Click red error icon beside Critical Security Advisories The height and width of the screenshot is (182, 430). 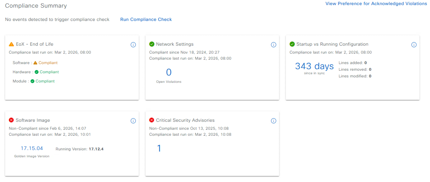tap(152, 120)
